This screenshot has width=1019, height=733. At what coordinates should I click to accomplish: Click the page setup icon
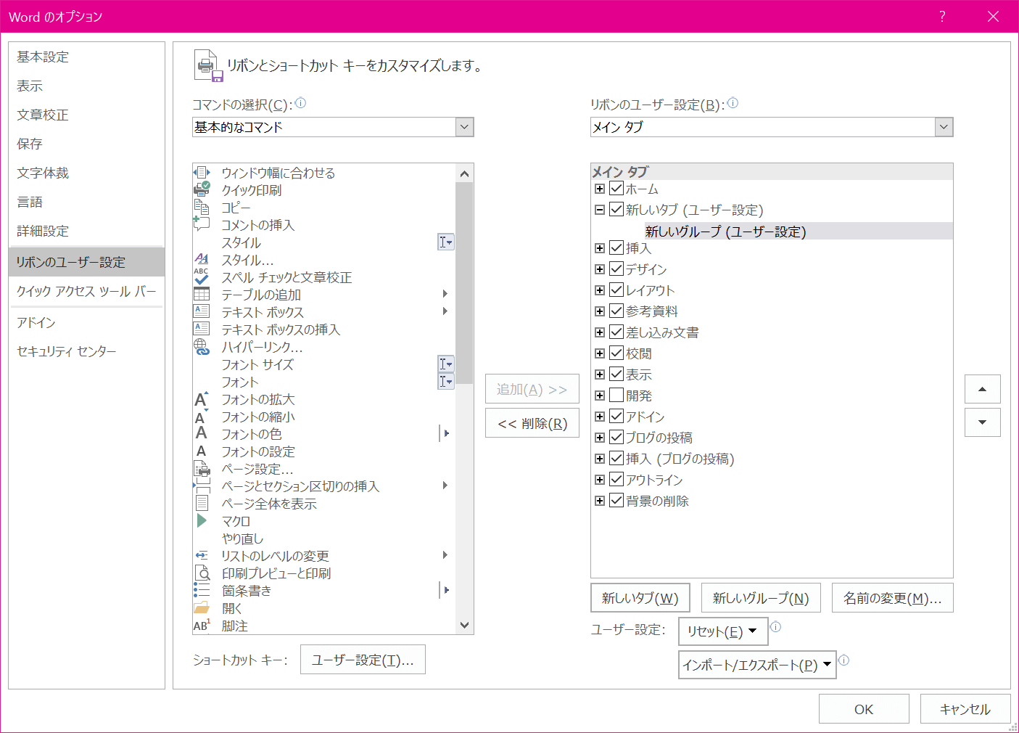(x=202, y=469)
